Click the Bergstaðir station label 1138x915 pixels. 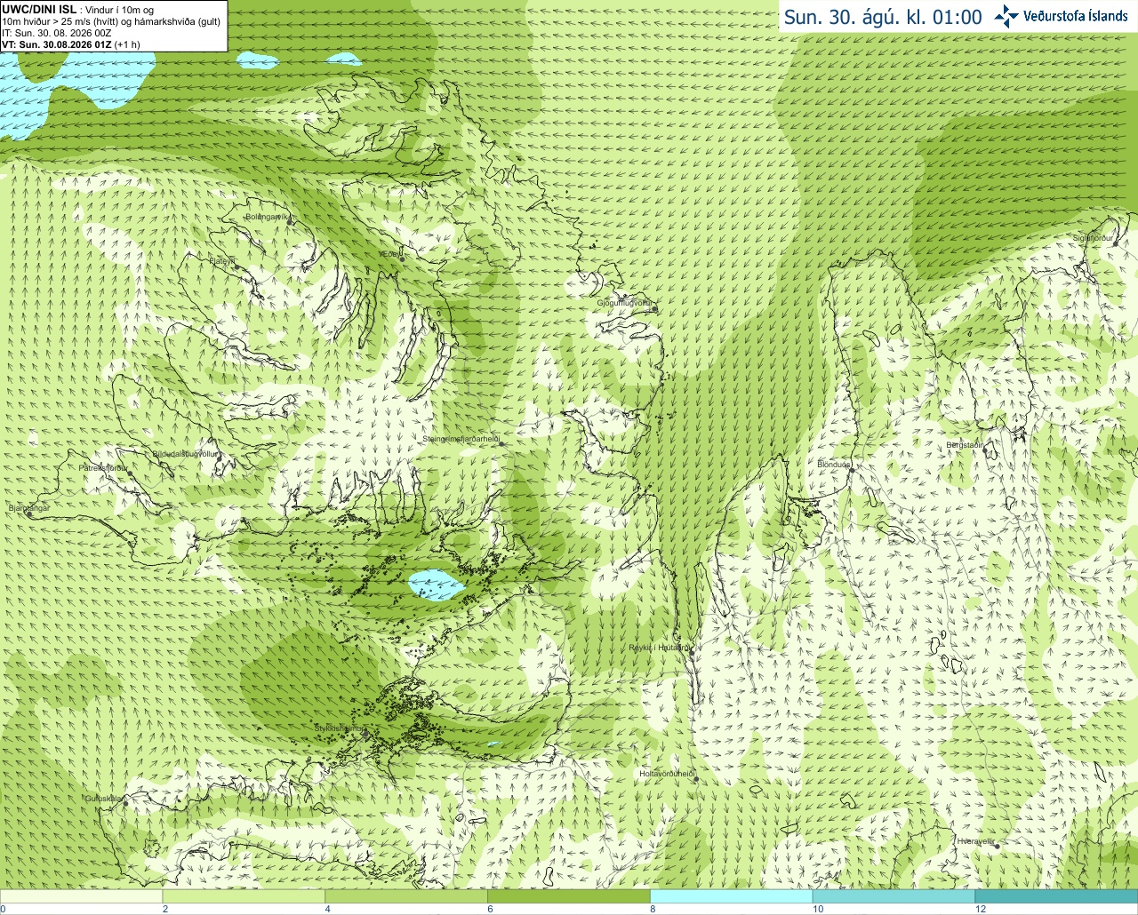pos(965,445)
